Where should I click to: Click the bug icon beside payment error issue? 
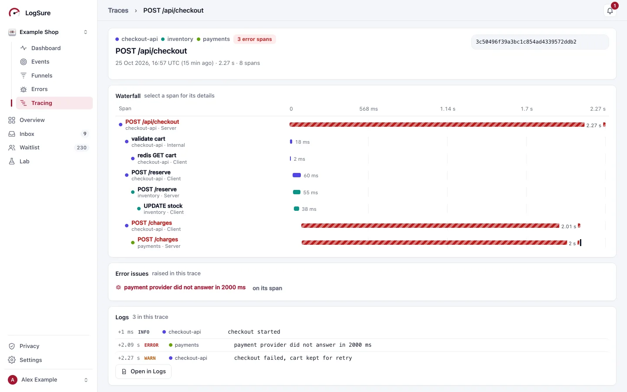(x=118, y=287)
